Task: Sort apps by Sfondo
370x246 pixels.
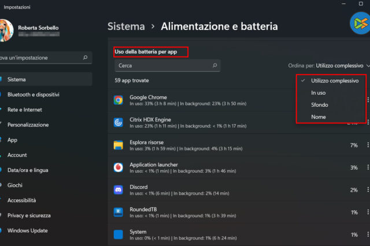Action: [x=319, y=105]
